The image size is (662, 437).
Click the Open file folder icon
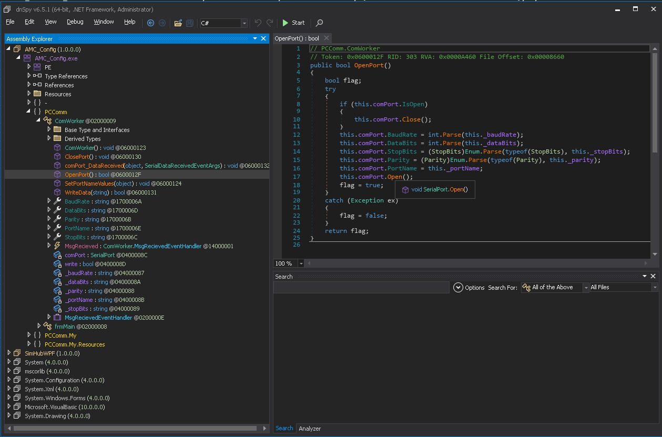pos(178,23)
